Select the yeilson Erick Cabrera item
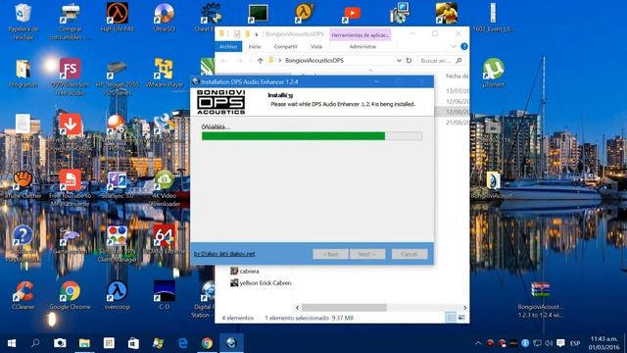Image resolution: width=627 pixels, height=353 pixels. coord(261,282)
